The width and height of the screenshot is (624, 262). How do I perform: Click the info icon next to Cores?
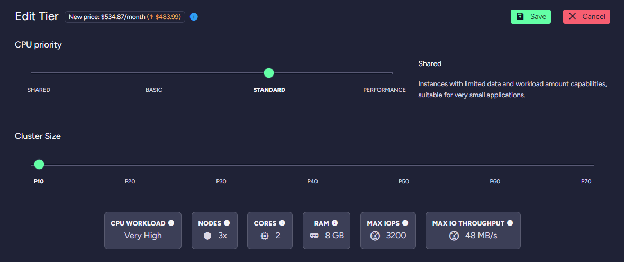[x=282, y=223]
